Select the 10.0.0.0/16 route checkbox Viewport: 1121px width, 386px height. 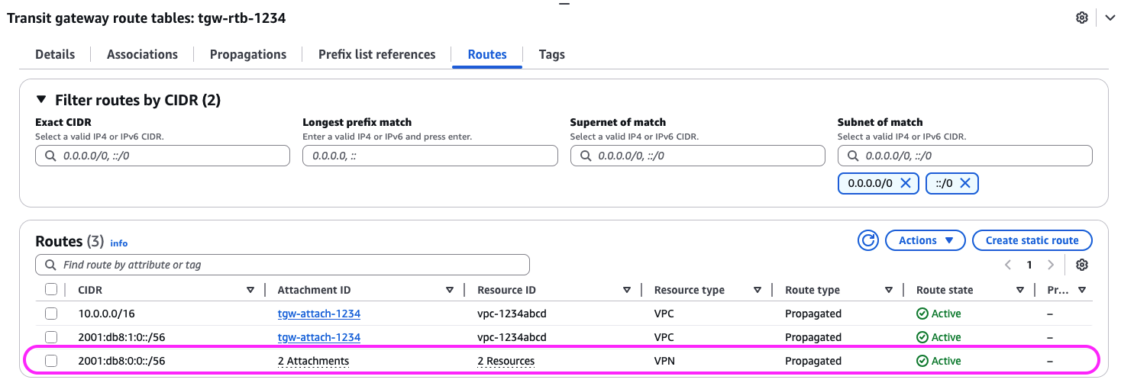coord(51,314)
